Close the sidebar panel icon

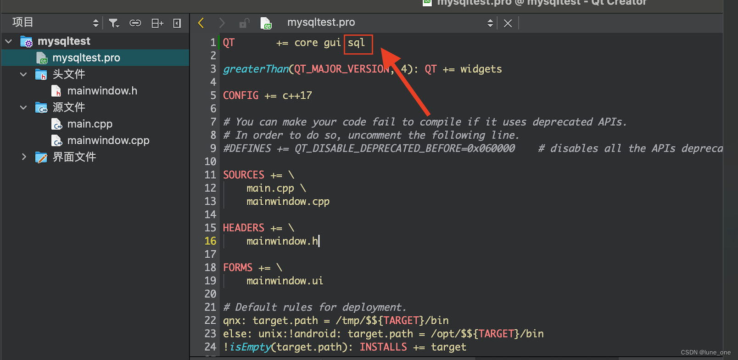[177, 23]
